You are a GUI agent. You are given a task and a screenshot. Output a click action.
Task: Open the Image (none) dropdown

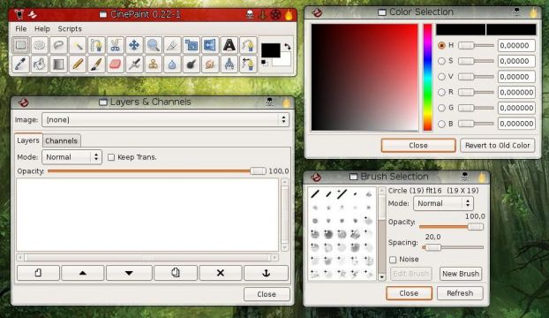165,120
